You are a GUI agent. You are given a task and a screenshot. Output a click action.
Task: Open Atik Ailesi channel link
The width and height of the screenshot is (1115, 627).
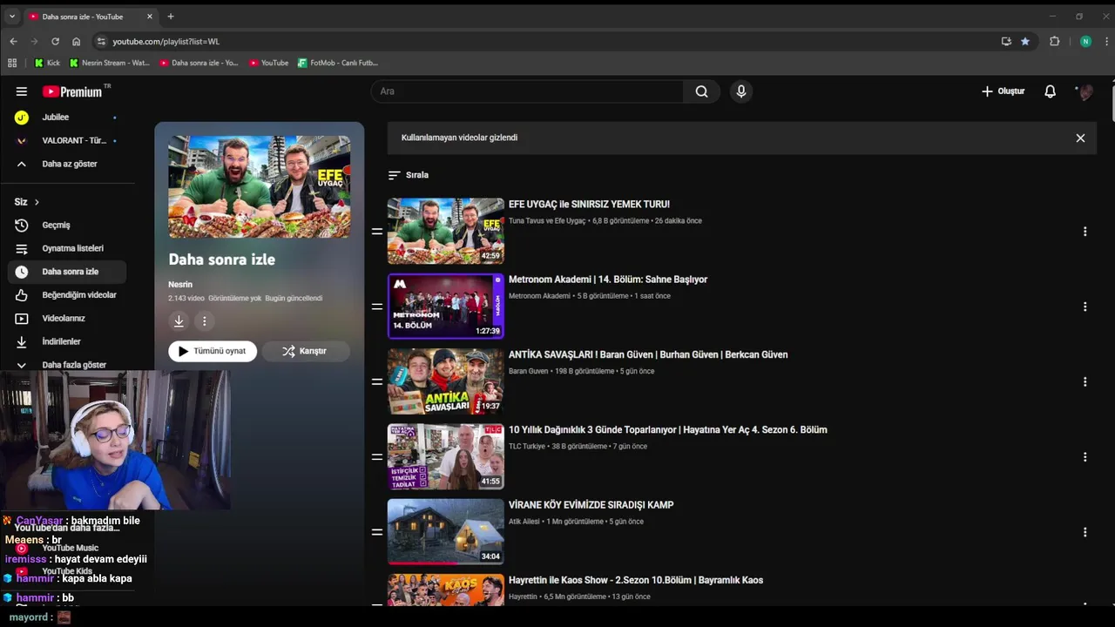coord(524,522)
